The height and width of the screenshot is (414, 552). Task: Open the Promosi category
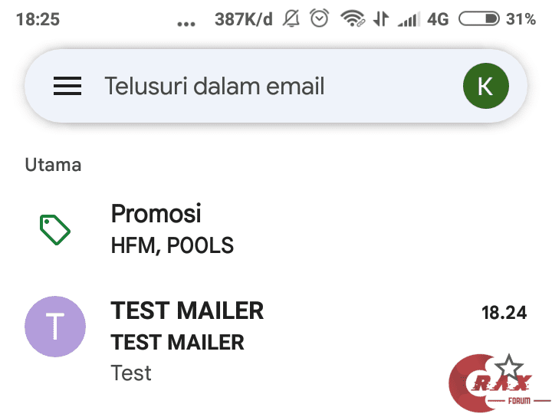[x=156, y=212]
